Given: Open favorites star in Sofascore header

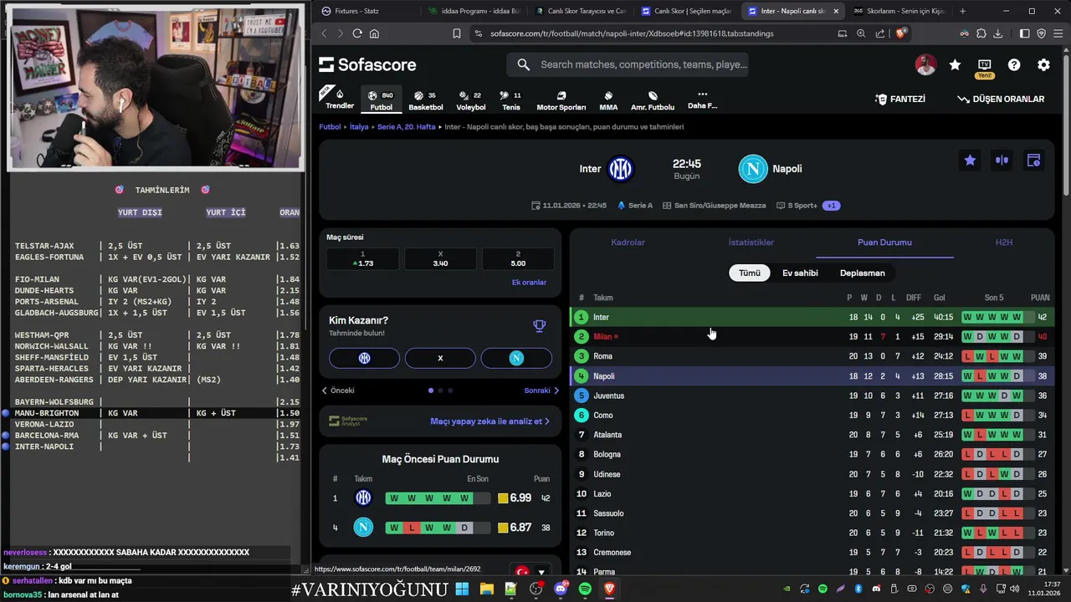Looking at the screenshot, I should pyautogui.click(x=955, y=64).
